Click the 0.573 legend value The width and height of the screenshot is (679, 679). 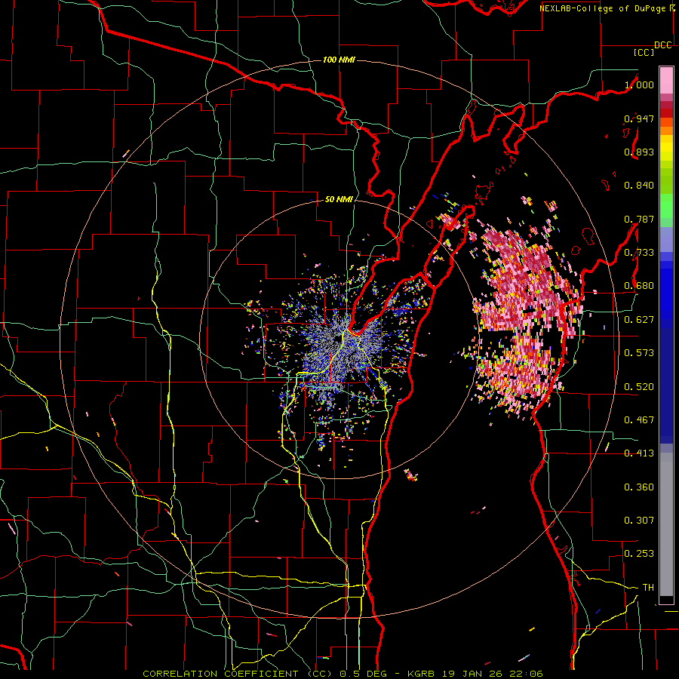click(x=639, y=353)
